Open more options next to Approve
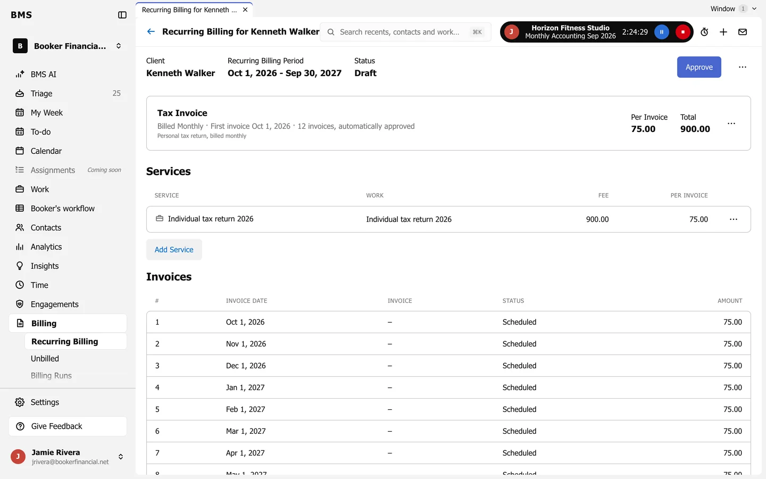Image resolution: width=766 pixels, height=479 pixels. (x=743, y=67)
